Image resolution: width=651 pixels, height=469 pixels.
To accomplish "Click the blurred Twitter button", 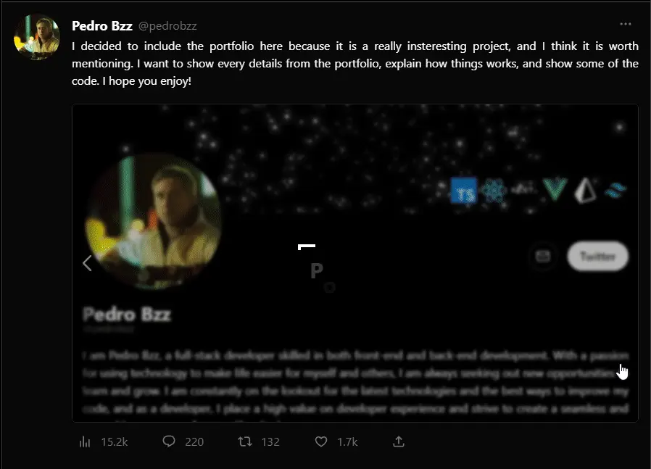I will click(598, 257).
